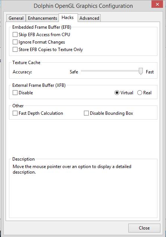Viewport: 166px width, 237px height.
Task: Close the dialog with the red X
Action: 157,4
